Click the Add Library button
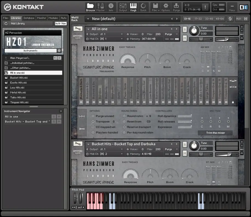Screen dimensions: 251x217 coord(18,24)
